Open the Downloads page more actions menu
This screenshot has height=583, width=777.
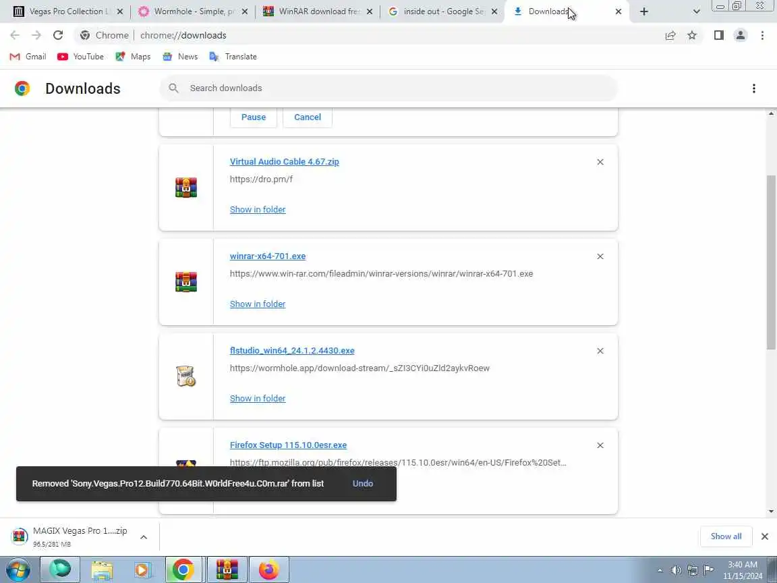click(x=753, y=88)
